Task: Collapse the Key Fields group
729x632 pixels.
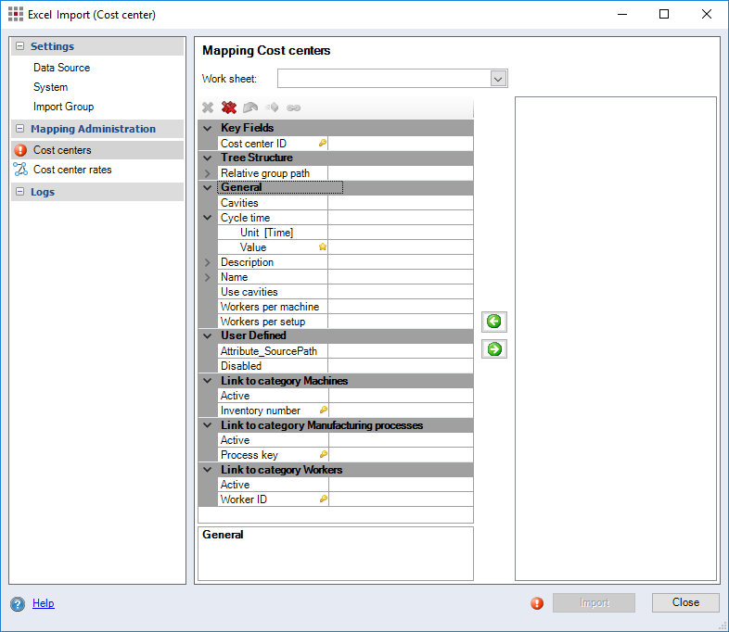Action: click(208, 128)
